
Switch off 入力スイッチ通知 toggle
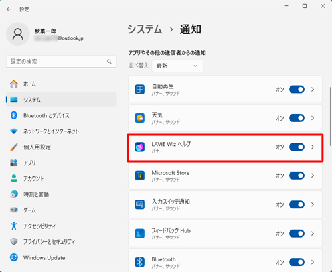[x=297, y=204]
